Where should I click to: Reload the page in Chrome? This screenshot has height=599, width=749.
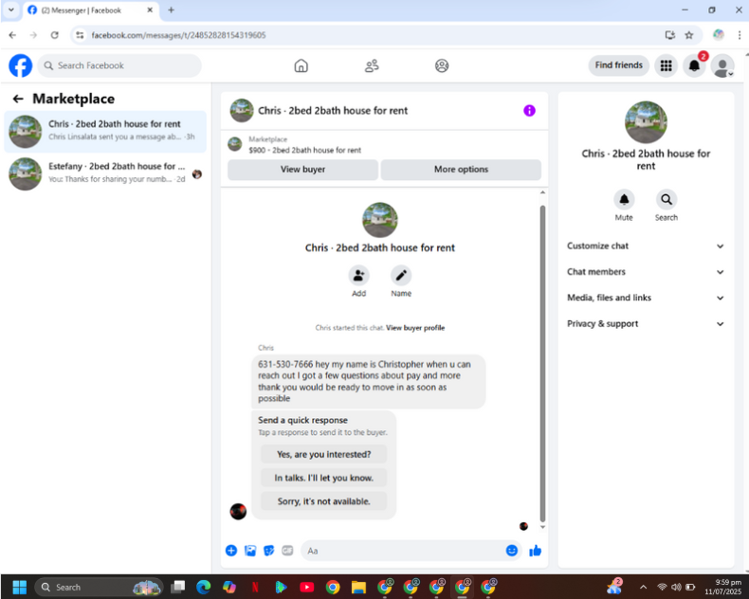pyautogui.click(x=54, y=35)
